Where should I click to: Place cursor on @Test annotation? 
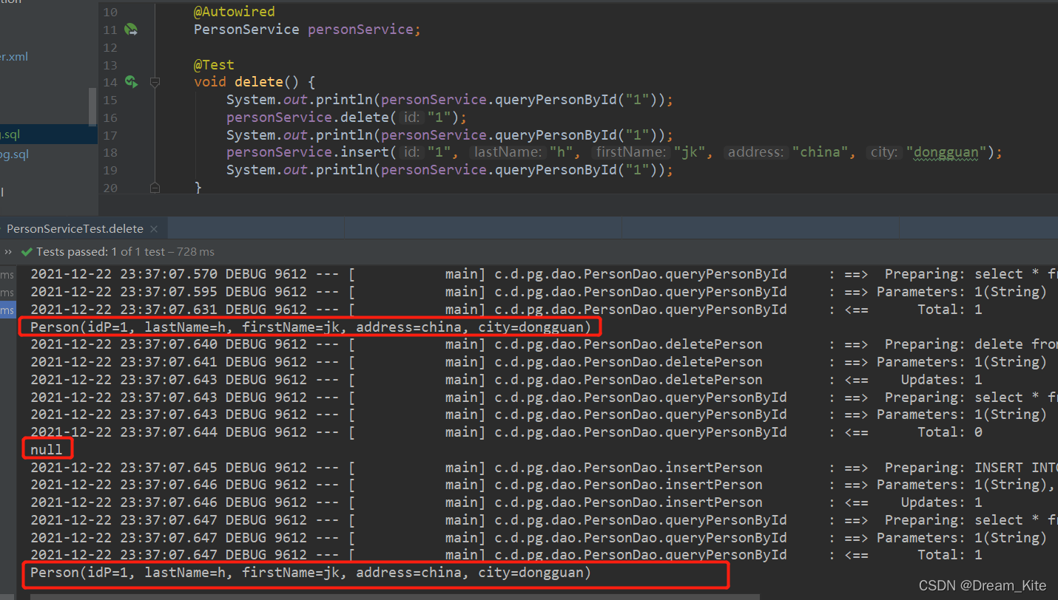coord(214,65)
